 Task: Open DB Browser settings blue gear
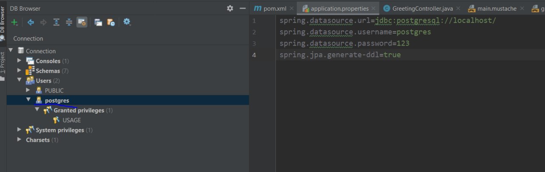127,22
